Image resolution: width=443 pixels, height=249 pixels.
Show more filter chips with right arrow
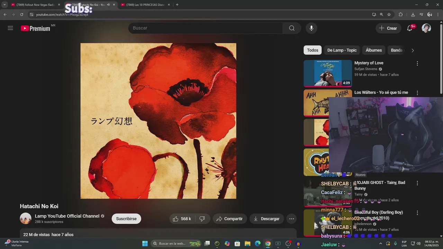(413, 50)
